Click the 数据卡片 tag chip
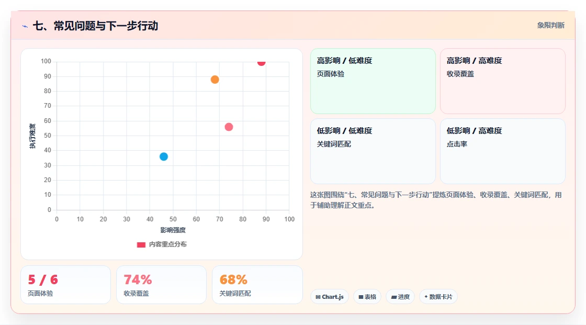Image resolution: width=586 pixels, height=325 pixels. pyautogui.click(x=438, y=297)
